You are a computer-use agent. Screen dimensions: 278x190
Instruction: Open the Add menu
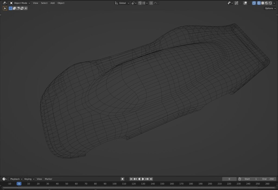(x=52, y=3)
